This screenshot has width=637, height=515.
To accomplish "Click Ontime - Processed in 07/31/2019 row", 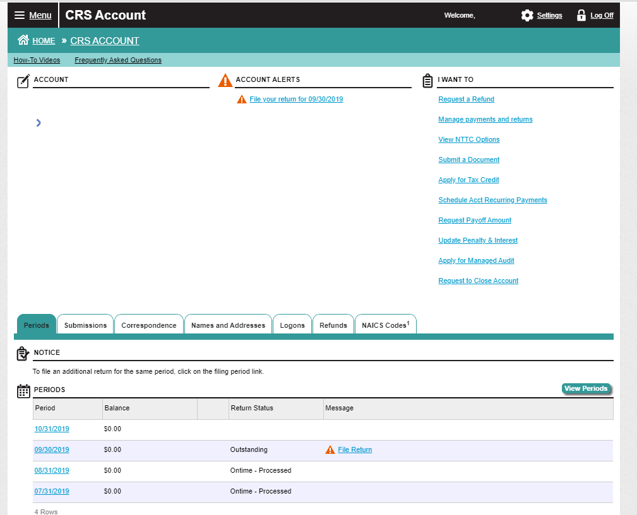I will point(260,491).
